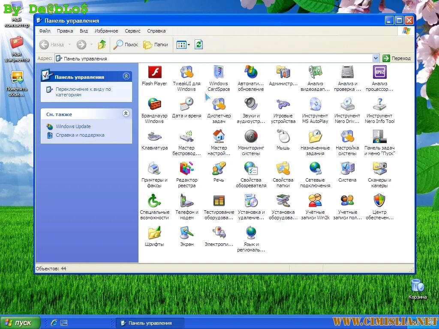Click Переключение к виду по категориям link
Screen dimensions: 439x329
(83, 92)
